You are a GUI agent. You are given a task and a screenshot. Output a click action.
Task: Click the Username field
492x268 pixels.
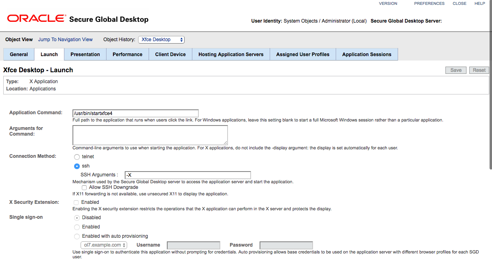(194, 245)
